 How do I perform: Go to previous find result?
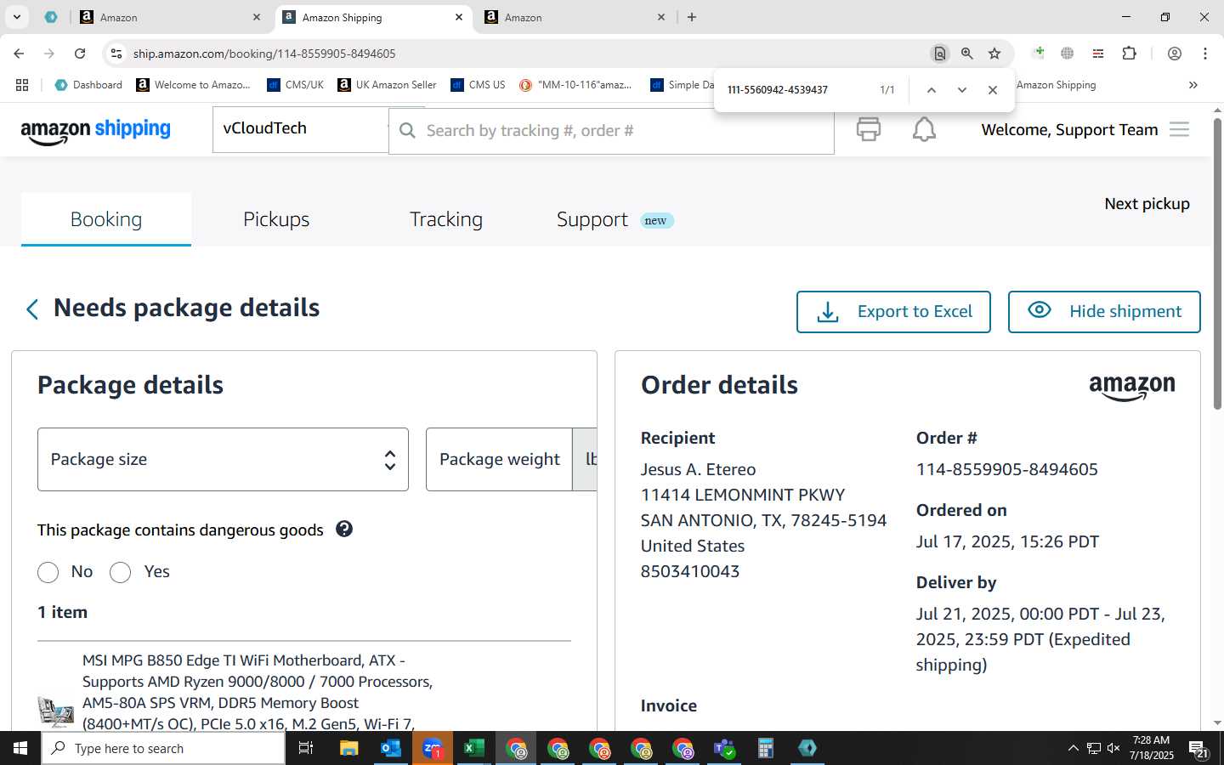[932, 90]
